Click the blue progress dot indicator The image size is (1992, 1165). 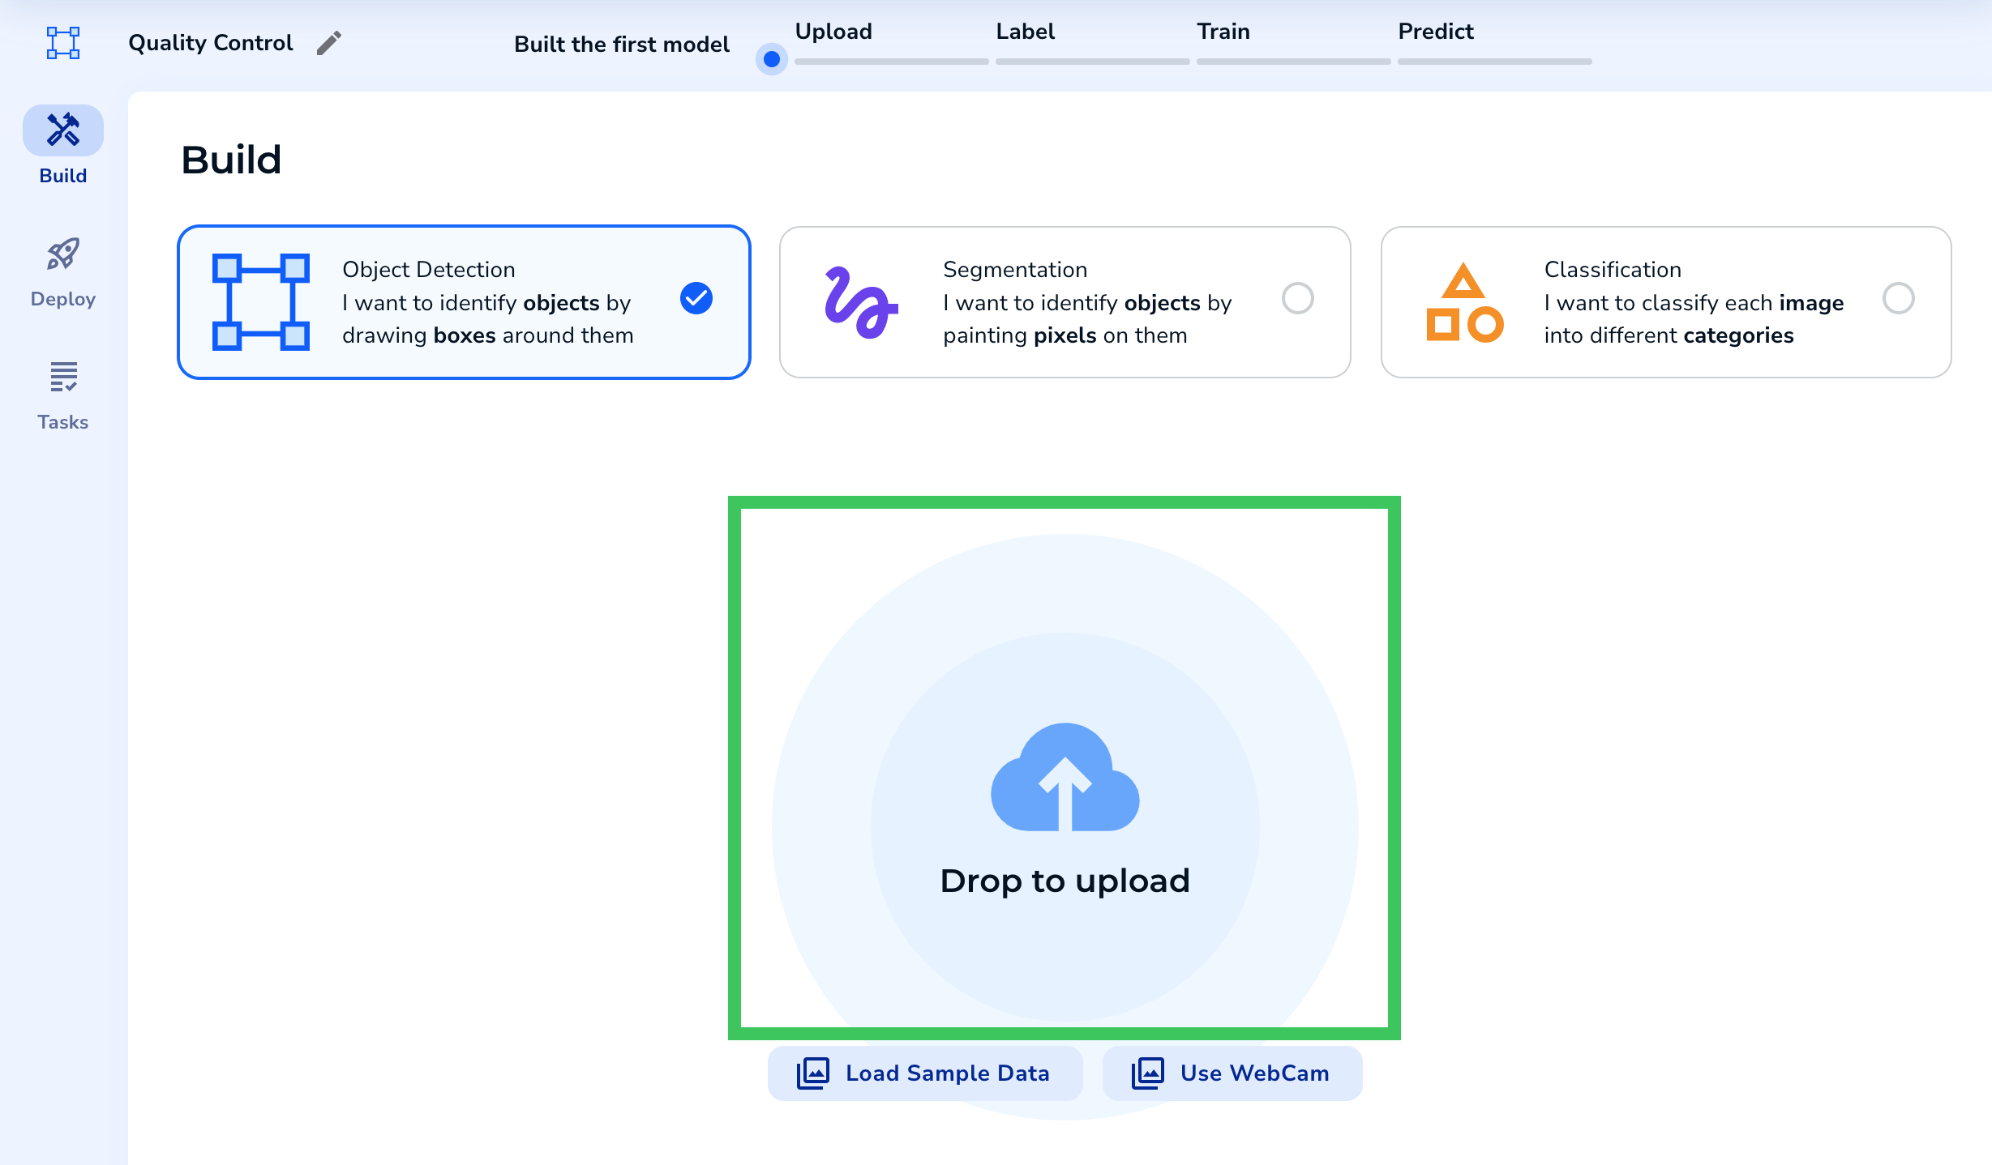(772, 59)
